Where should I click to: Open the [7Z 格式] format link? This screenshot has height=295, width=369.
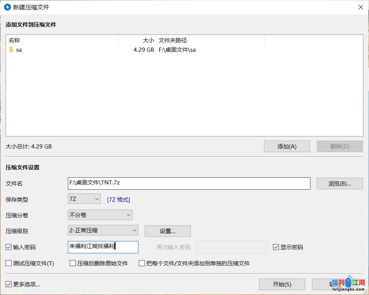pyautogui.click(x=118, y=199)
